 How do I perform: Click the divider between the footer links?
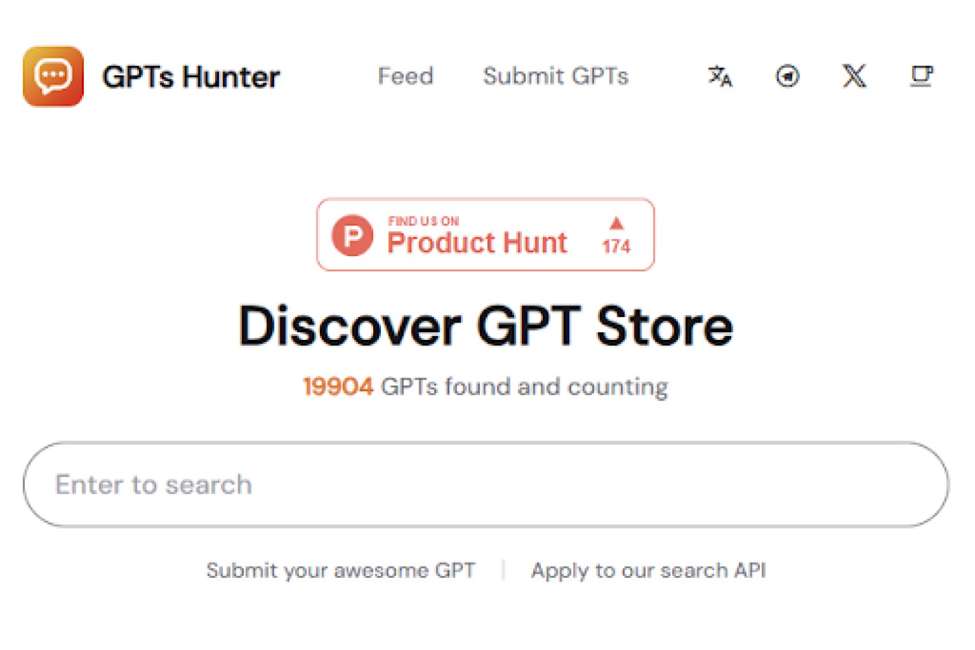pyautogui.click(x=503, y=570)
